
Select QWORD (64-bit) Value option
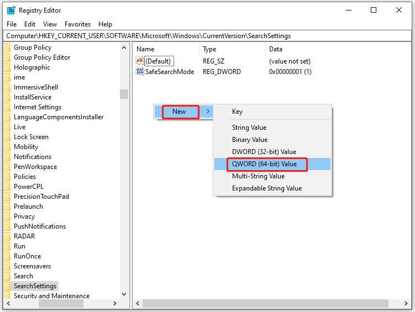(272, 164)
